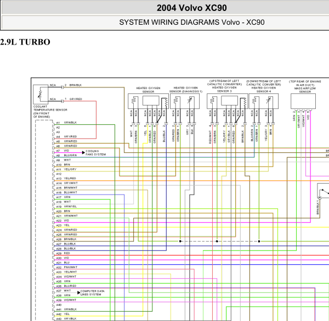The image size is (329, 321).
Task: Click pin A23 YEL label
Action: [63, 225]
